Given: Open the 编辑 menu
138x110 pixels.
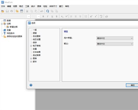Looking at the screenshot, I should tap(9, 6).
